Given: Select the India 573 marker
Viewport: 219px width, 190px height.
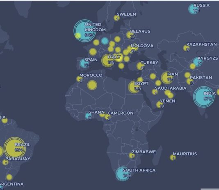Looking at the screenshot, I should 204,97.
